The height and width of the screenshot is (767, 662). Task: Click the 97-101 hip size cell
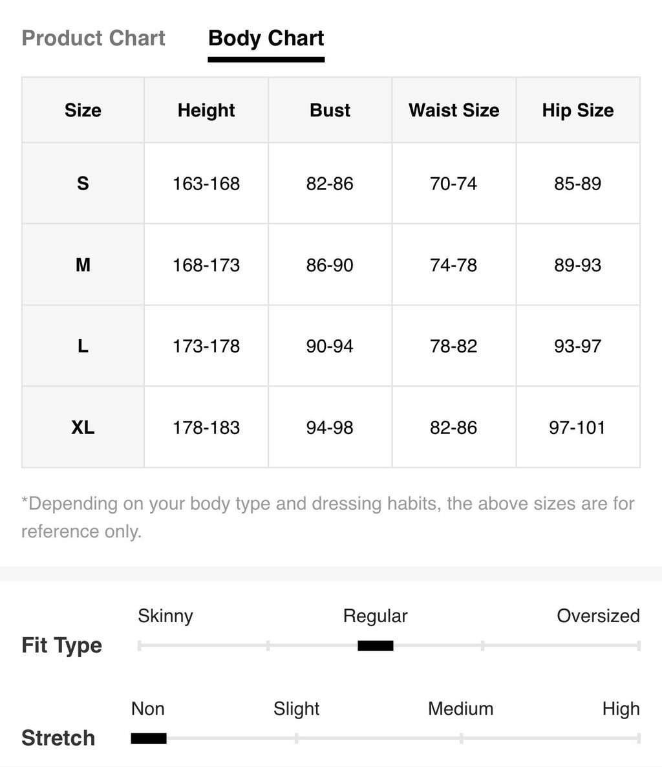click(x=578, y=427)
